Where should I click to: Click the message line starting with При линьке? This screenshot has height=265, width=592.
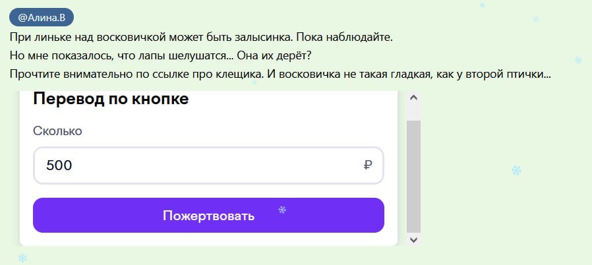201,37
